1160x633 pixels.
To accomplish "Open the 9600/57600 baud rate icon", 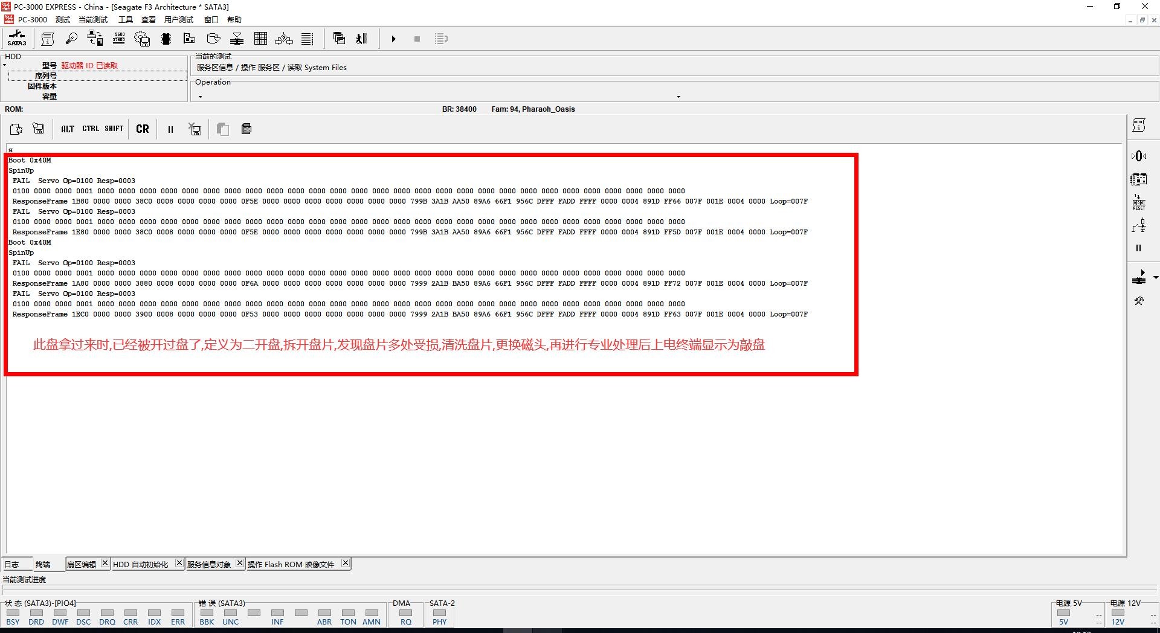I will 119,39.
